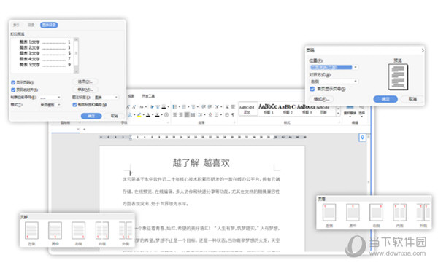Image resolution: width=438 pixels, height=268 pixels.
Task: Open the 视图 ribbon tab
Action: point(131,96)
